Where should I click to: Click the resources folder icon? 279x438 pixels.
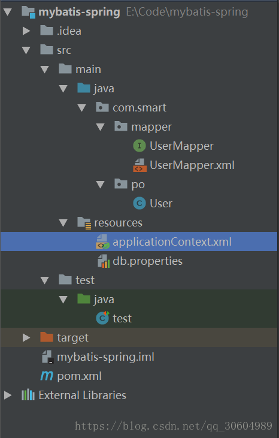pyautogui.click(x=84, y=223)
